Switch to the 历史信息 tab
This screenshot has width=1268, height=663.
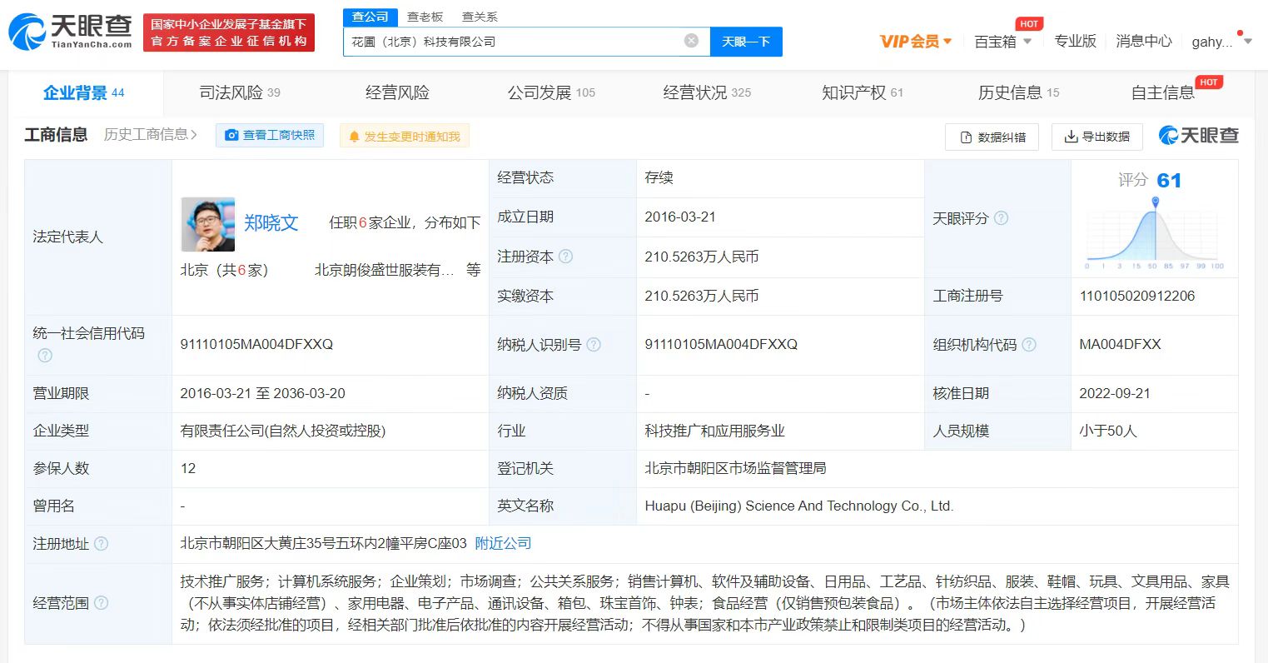(1018, 92)
